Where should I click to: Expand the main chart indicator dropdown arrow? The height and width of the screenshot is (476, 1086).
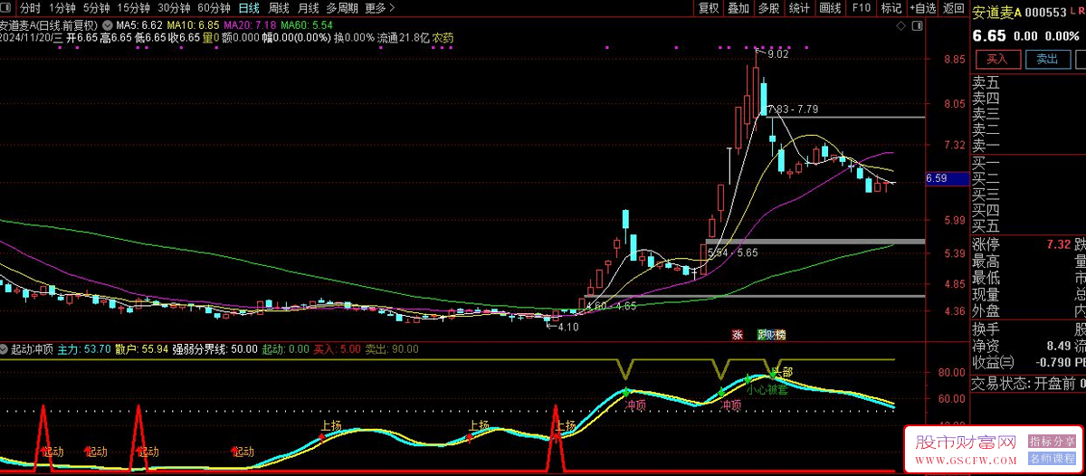[109, 25]
